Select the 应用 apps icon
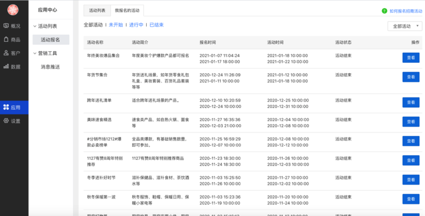The height and width of the screenshot is (216, 425). click(6, 107)
